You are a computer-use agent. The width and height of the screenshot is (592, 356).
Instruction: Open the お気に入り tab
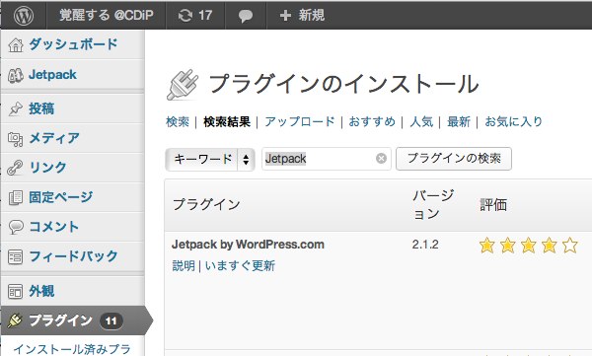(x=513, y=121)
